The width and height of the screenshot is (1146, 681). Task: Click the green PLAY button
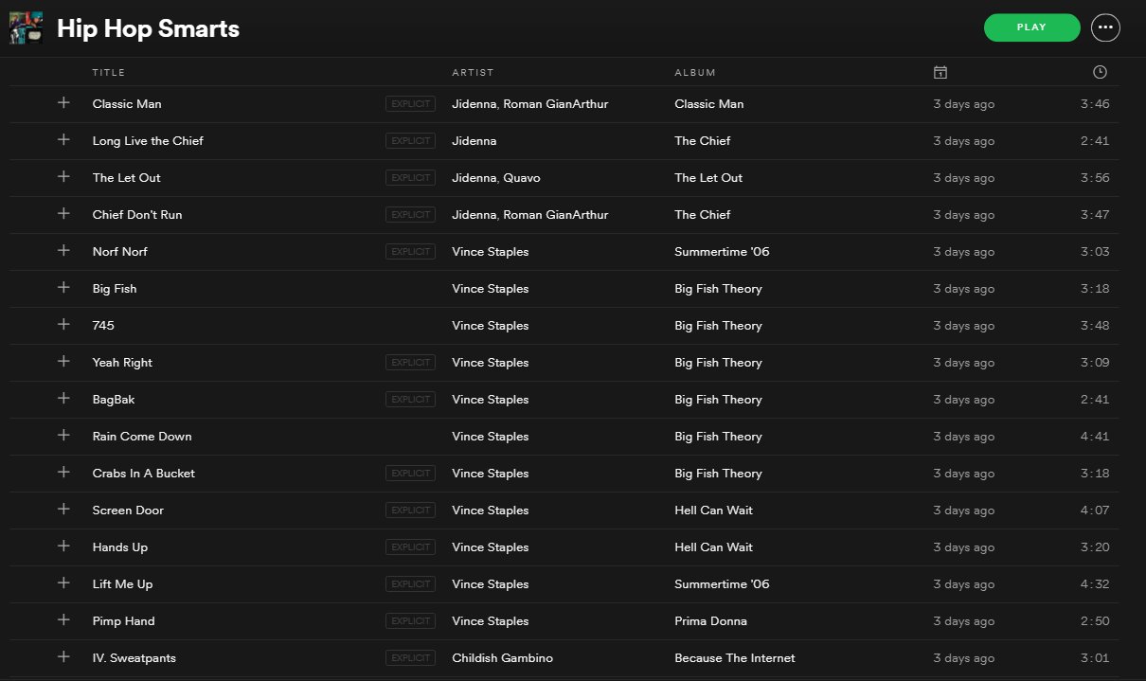click(x=1032, y=27)
